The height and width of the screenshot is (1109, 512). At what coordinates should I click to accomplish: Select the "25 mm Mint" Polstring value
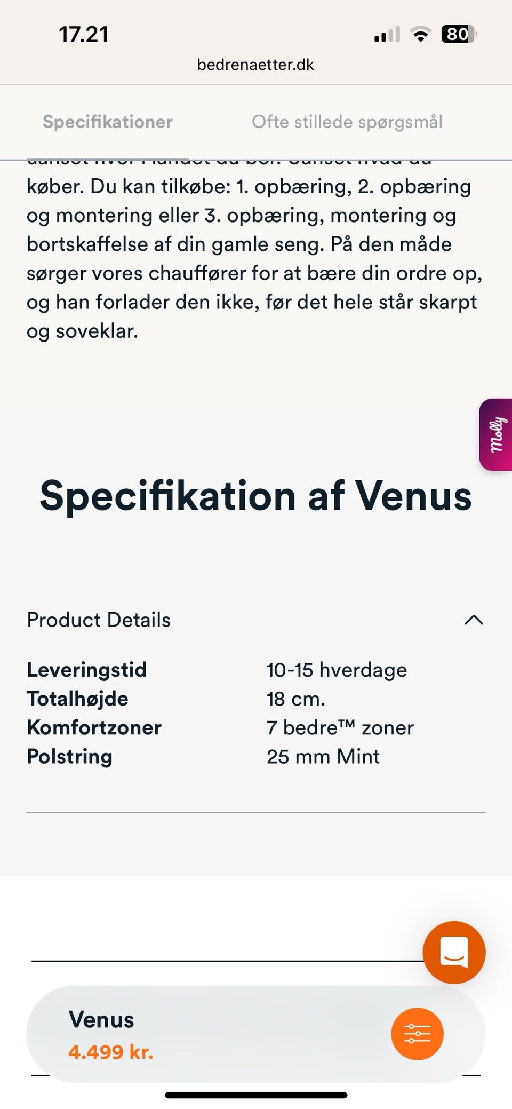pyautogui.click(x=323, y=756)
